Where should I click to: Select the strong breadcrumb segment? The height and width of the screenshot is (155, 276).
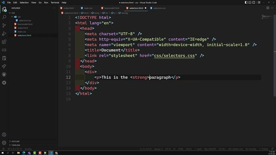point(123,13)
